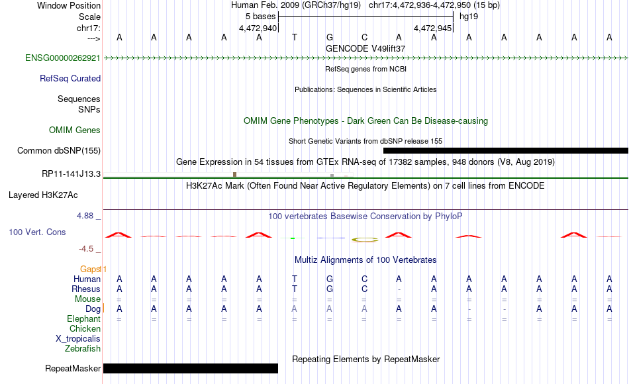Click the Sequences label of Publications track
Image resolution: width=629 pixels, height=384 pixels.
(79, 99)
